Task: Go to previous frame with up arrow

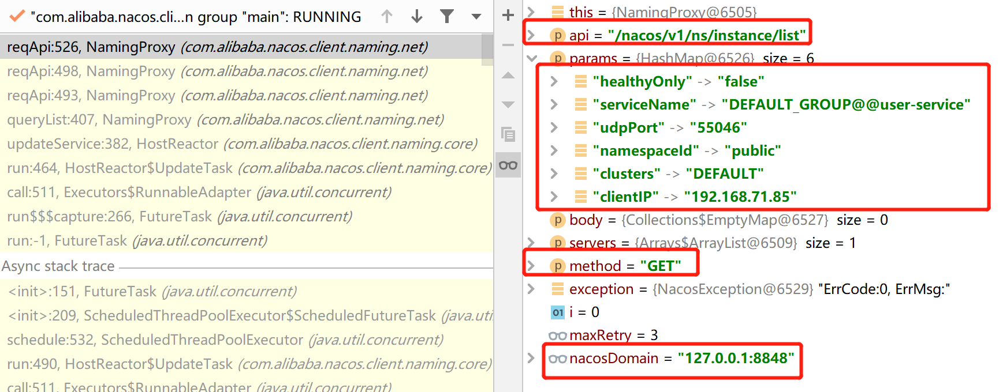Action: point(387,17)
